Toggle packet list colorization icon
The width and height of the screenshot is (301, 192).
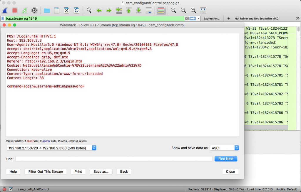click(161, 11)
